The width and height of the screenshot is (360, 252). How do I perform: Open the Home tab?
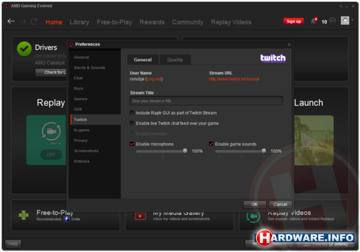(54, 22)
